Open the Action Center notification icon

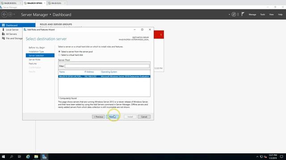coord(282,157)
